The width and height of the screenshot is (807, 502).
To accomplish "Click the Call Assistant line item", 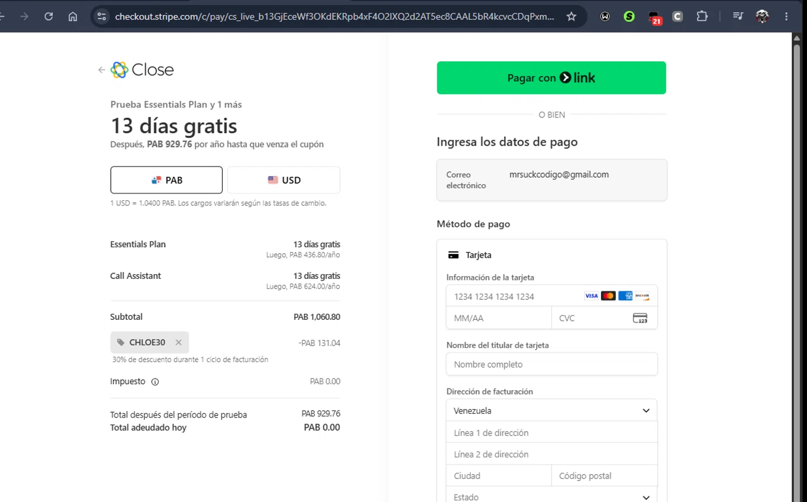I will (136, 276).
